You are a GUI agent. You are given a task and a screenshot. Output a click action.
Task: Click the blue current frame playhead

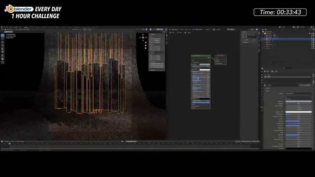click(9, 144)
